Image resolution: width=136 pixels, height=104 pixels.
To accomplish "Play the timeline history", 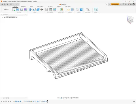I will point(6,102).
